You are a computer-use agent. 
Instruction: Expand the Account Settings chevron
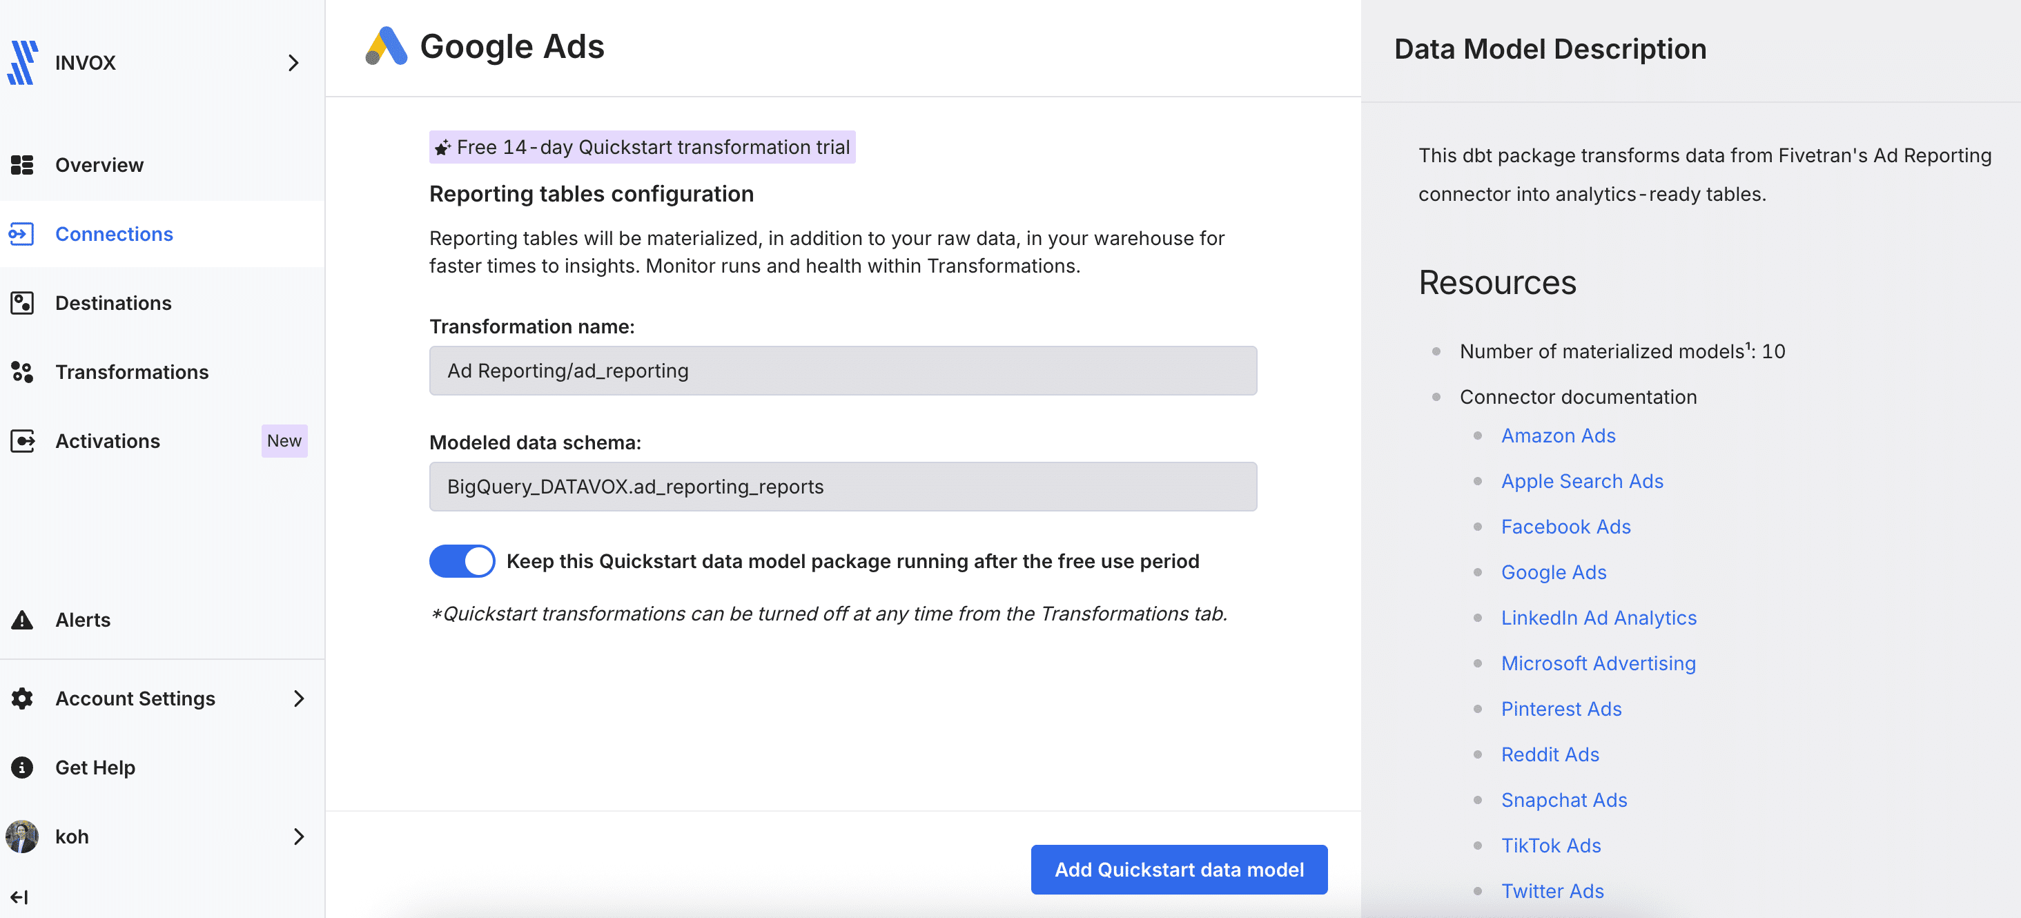[x=298, y=699]
